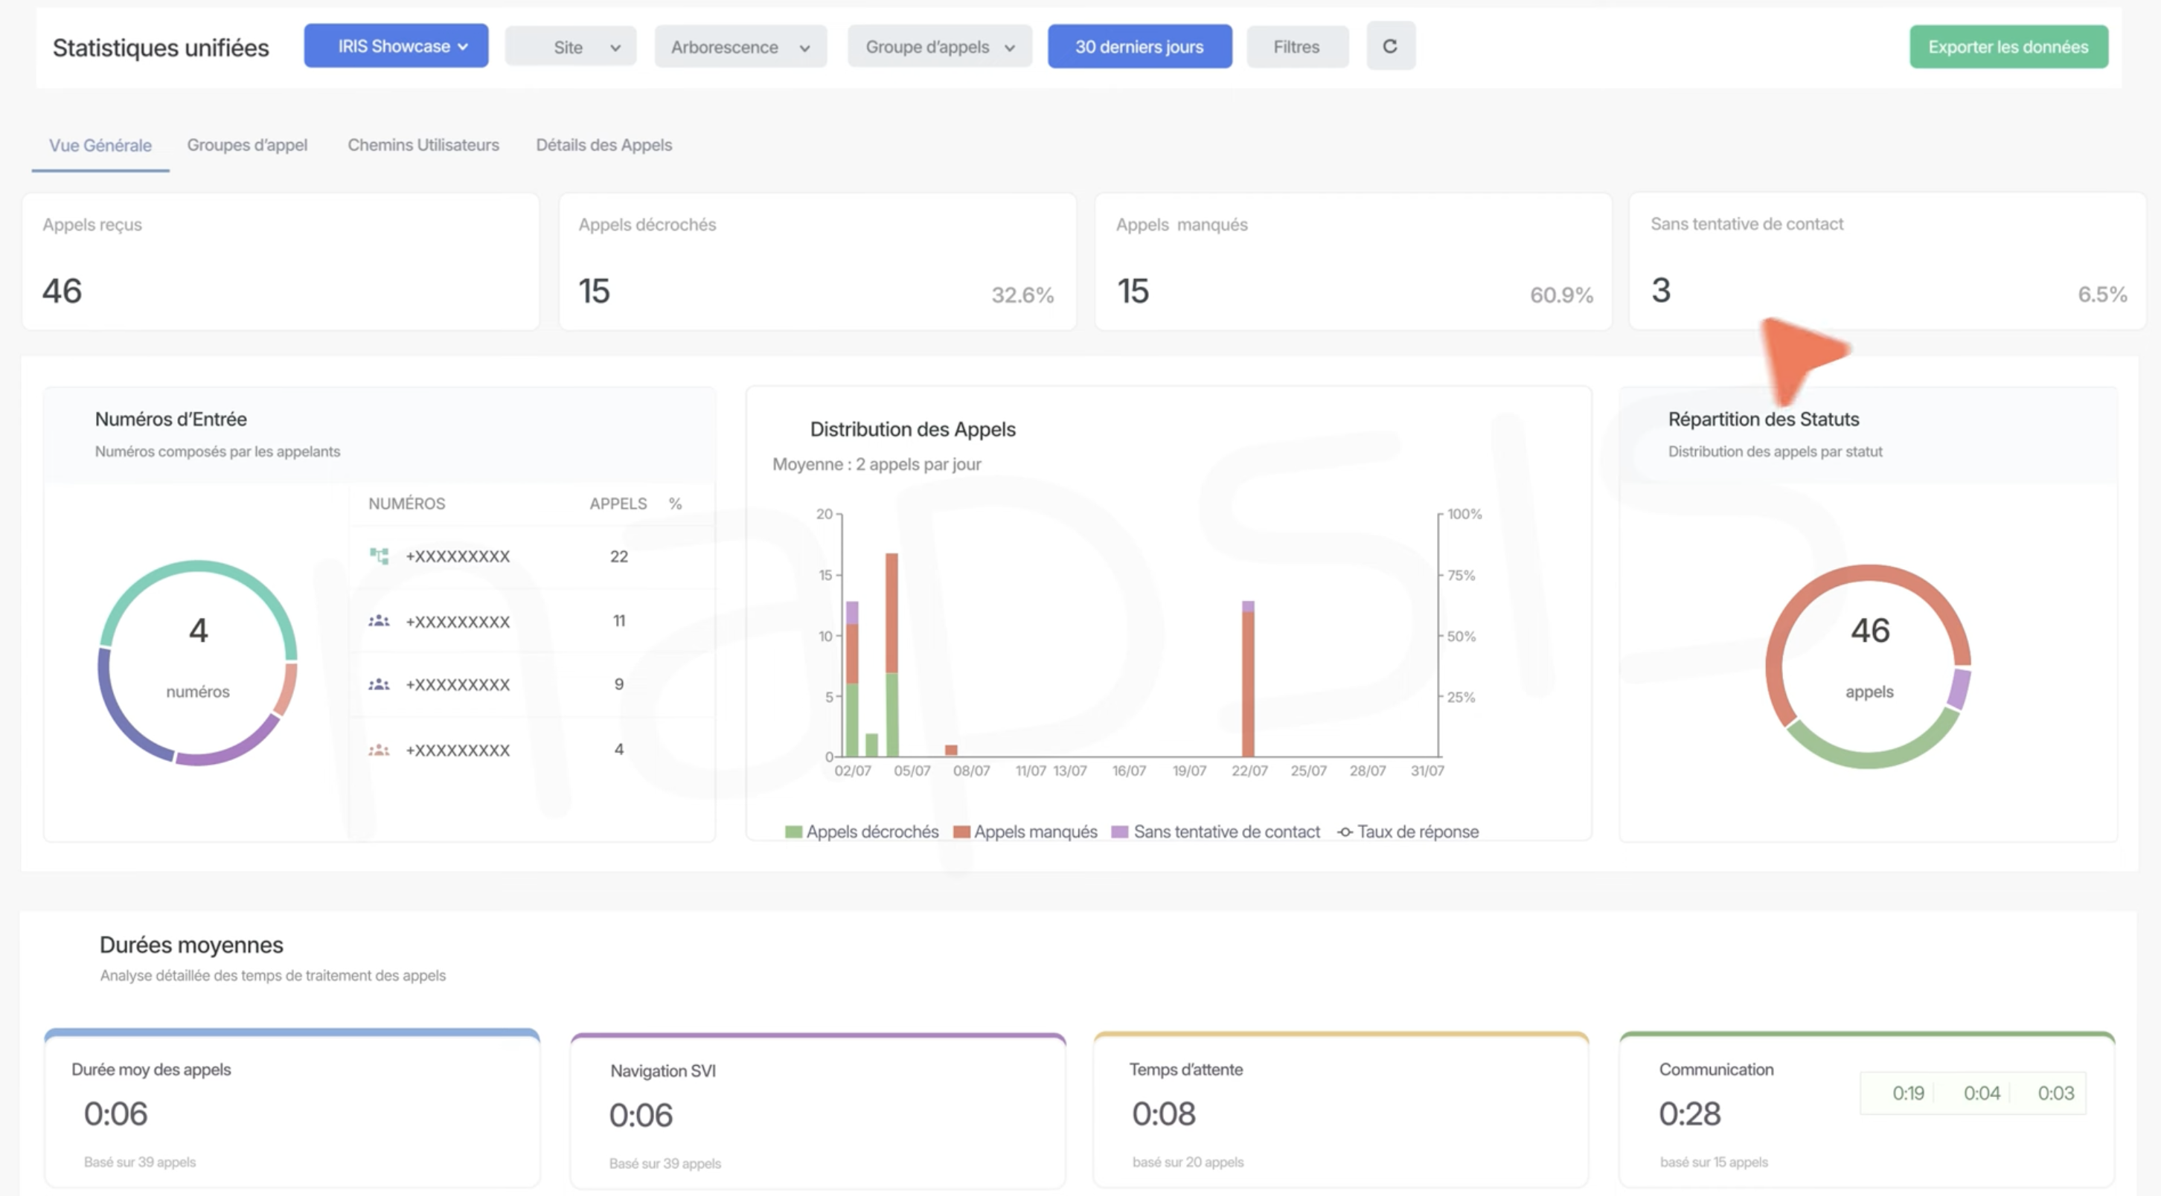Image resolution: width=2161 pixels, height=1196 pixels.
Task: Toggle the Appels manqués legend entry
Action: click(x=1025, y=832)
